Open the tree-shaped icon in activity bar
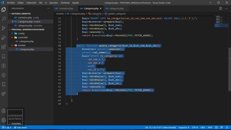 point(4,75)
